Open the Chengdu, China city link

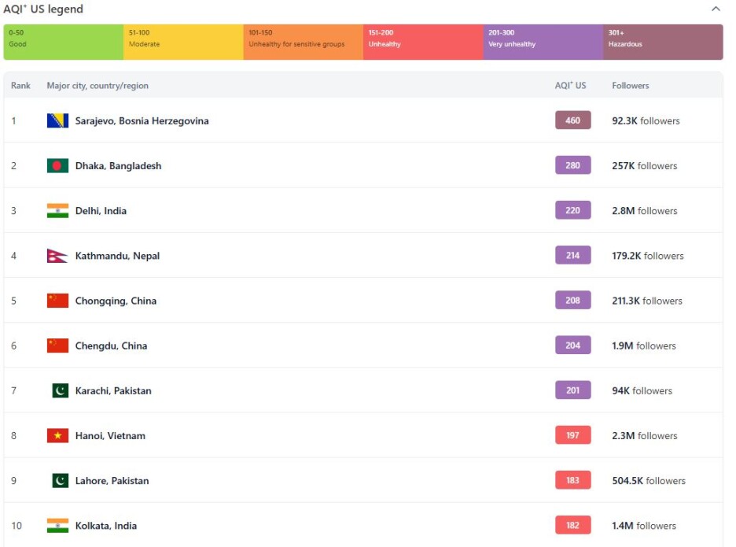coord(111,346)
